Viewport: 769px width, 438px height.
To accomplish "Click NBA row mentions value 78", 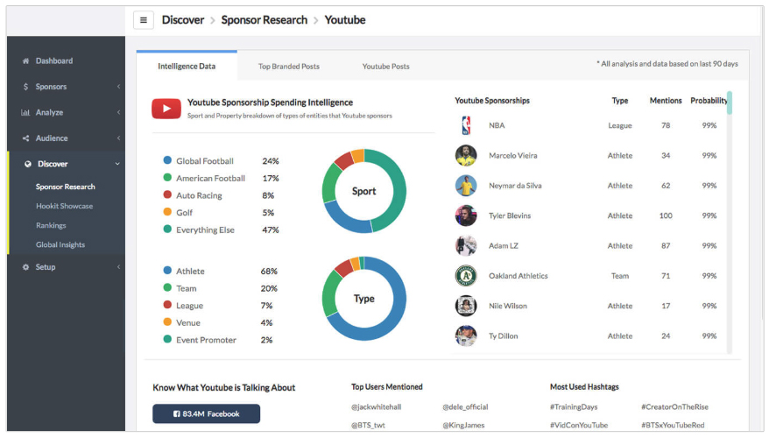I will 666,125.
